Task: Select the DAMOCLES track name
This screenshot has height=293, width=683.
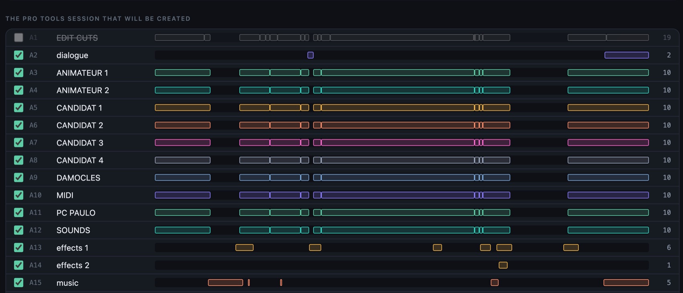Action: [x=78, y=178]
